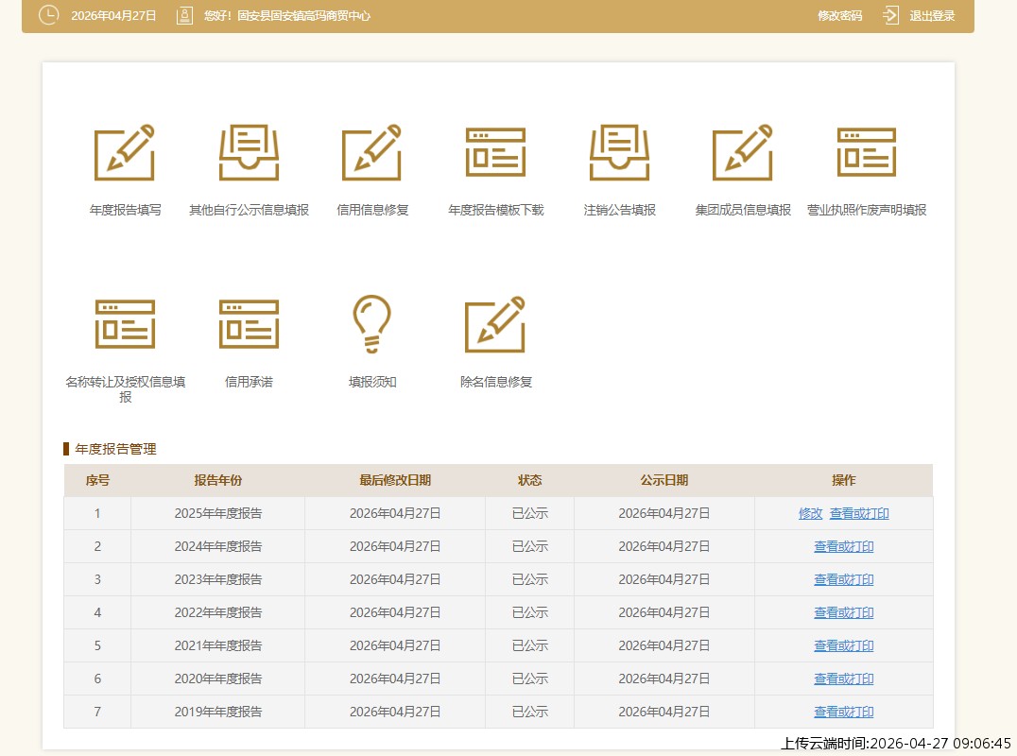Open the 除名信息修复 icon

pyautogui.click(x=495, y=324)
